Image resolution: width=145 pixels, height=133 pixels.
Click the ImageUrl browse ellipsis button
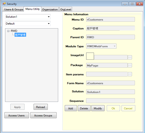tap(130, 57)
